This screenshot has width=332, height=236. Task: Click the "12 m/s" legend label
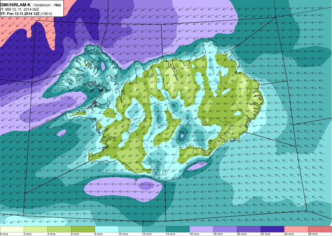pyautogui.click(x=147, y=234)
